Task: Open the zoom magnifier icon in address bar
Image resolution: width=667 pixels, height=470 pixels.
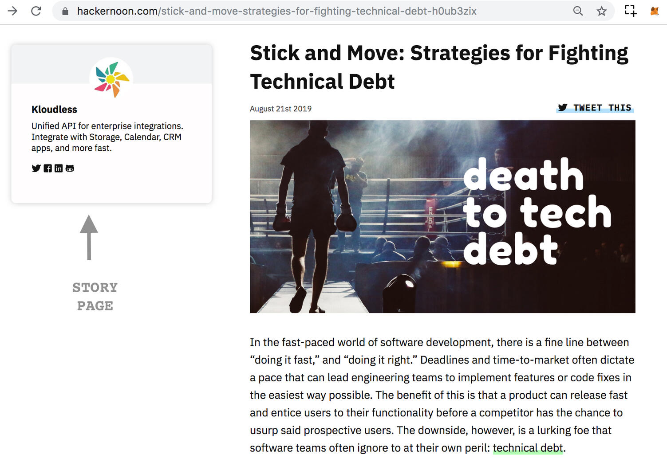Action: coord(578,11)
